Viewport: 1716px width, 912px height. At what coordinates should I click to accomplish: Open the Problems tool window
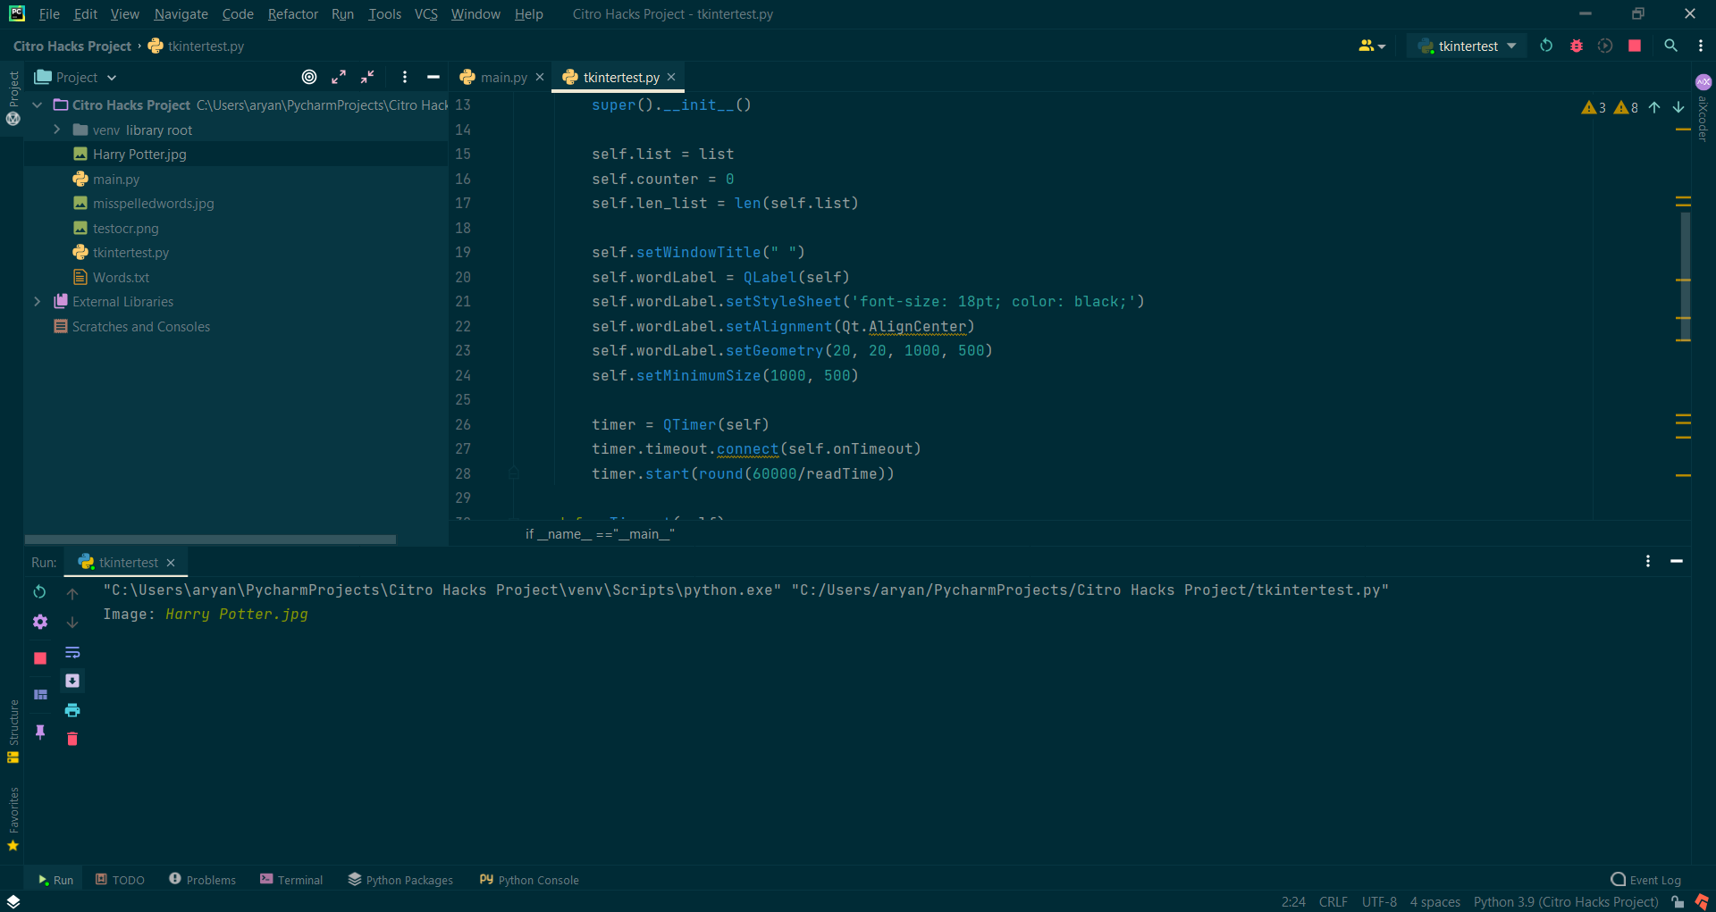[202, 880]
